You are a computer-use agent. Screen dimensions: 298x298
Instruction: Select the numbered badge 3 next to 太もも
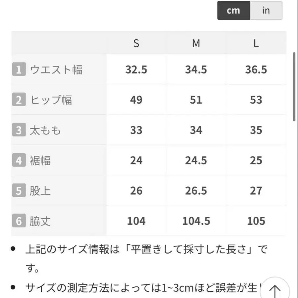(x=19, y=130)
